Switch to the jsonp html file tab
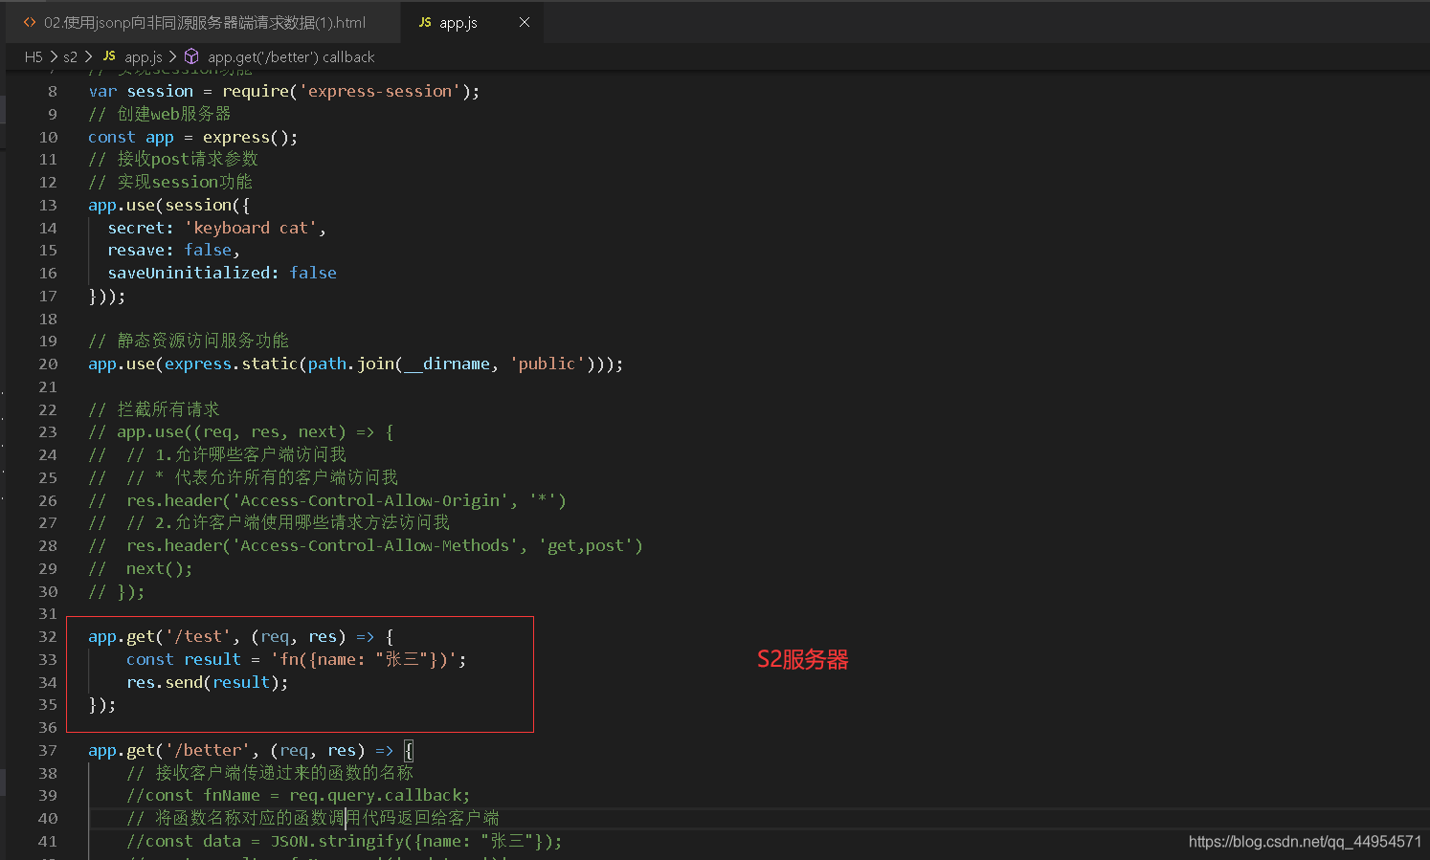The width and height of the screenshot is (1430, 860). click(203, 22)
